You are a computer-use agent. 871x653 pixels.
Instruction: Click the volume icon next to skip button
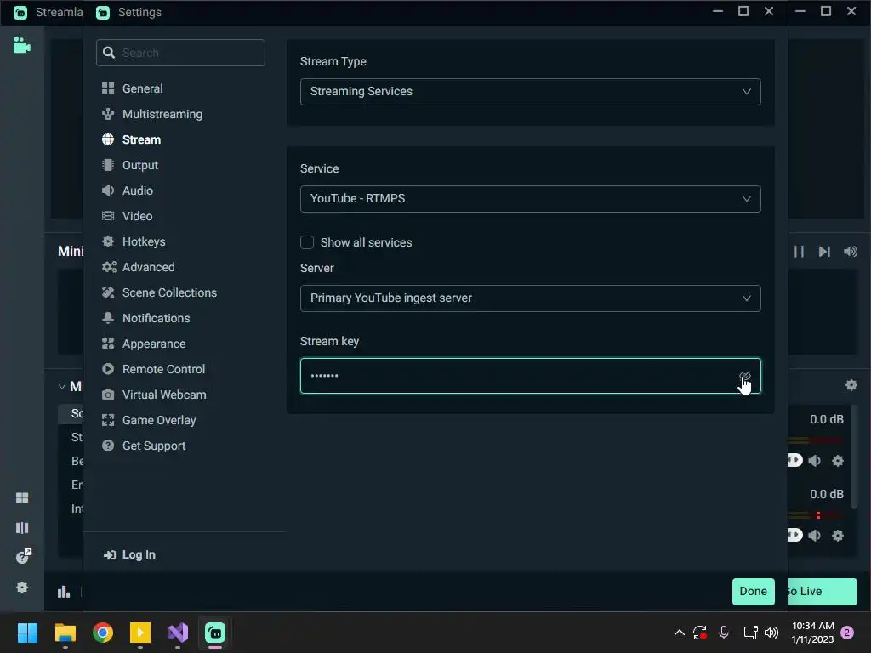pos(851,252)
